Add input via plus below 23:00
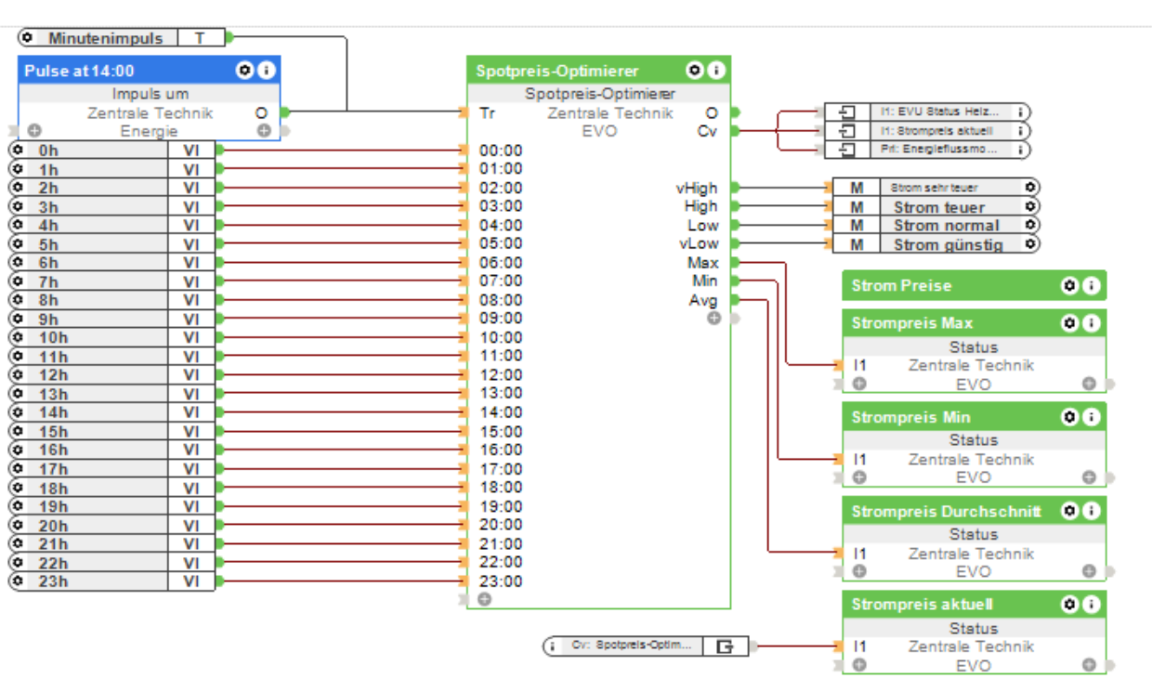The height and width of the screenshot is (691, 1152). click(x=484, y=600)
